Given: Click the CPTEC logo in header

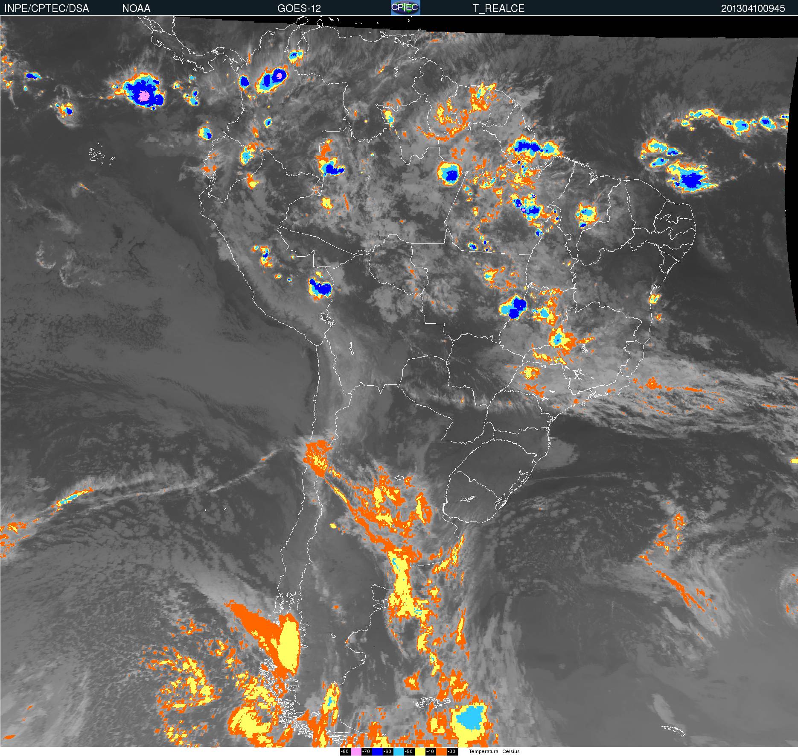Looking at the screenshot, I should tap(405, 8).
